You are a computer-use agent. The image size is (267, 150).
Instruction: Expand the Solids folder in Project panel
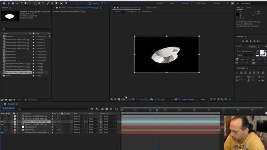tap(1, 76)
